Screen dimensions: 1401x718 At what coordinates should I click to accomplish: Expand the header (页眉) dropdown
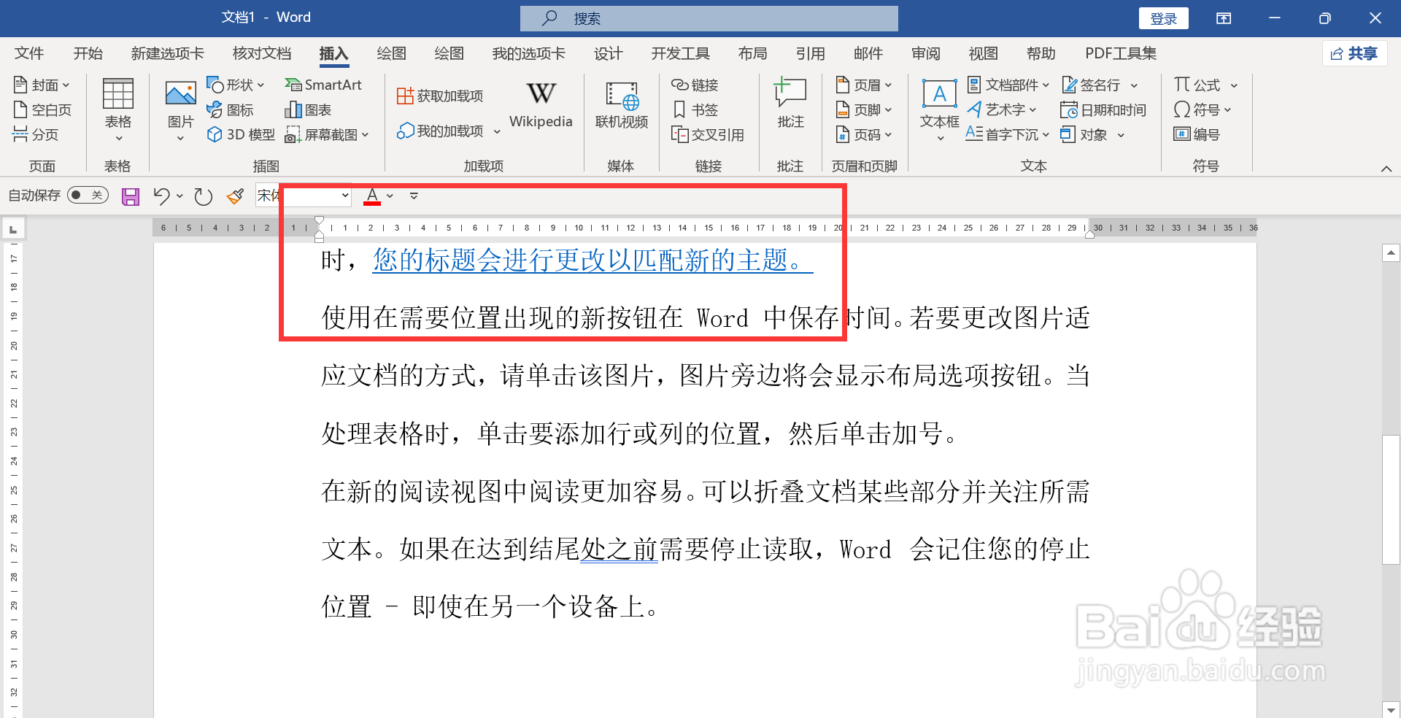(x=888, y=85)
